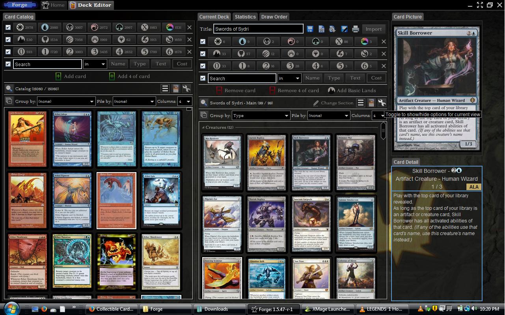Open catalog Pile by dropdown
Viewport: 505px width, 315px height.
[134, 101]
